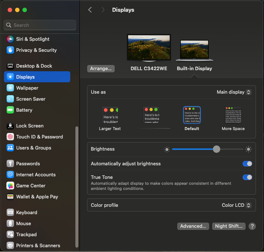
Task: Click the help question mark button
Action: tap(252, 226)
